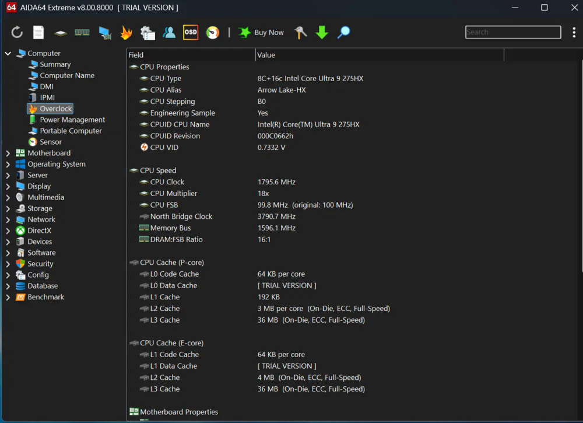Click the Refresh toolbar icon
This screenshot has width=583, height=423.
pos(17,33)
